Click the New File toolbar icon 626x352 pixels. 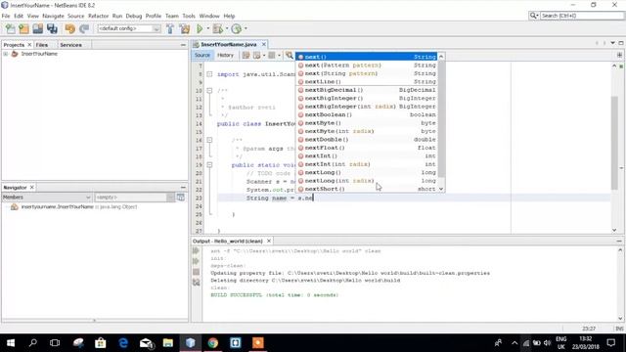coord(10,28)
